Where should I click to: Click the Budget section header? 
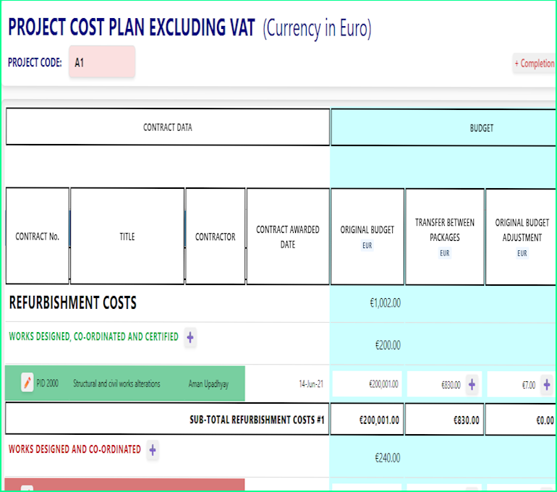[x=481, y=128]
